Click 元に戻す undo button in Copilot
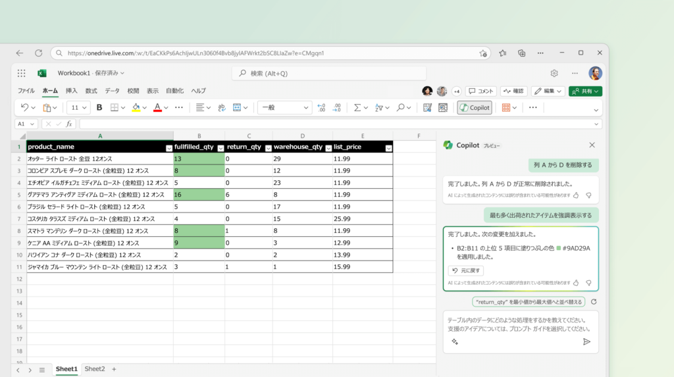 click(x=466, y=270)
